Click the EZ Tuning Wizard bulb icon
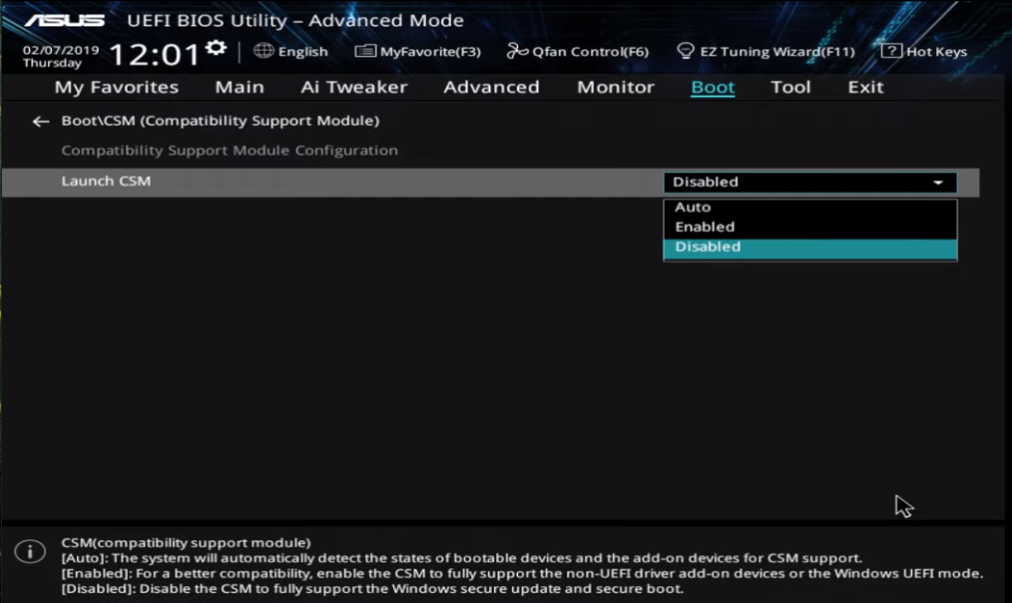The image size is (1012, 603). (x=686, y=51)
